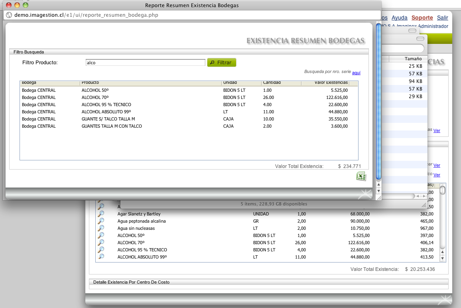Viewport: 461px width, 308px height.
Task: Click the Salir link
Action: [442, 18]
